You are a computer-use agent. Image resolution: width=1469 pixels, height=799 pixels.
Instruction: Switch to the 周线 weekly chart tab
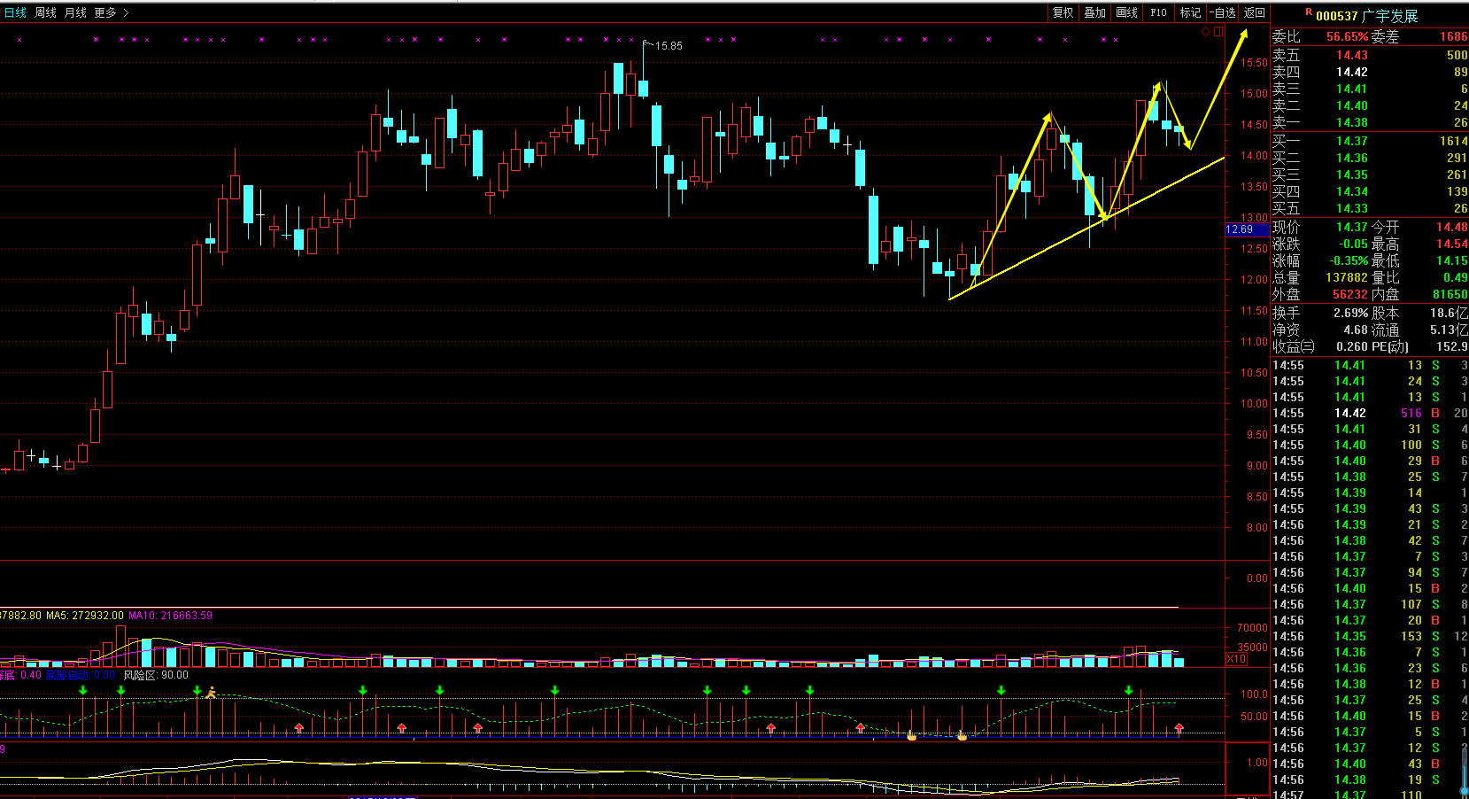(45, 12)
